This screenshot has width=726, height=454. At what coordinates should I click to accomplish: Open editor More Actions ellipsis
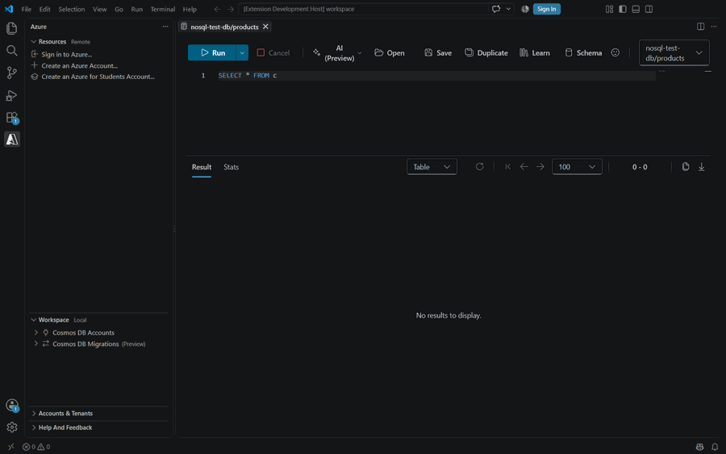(x=714, y=27)
